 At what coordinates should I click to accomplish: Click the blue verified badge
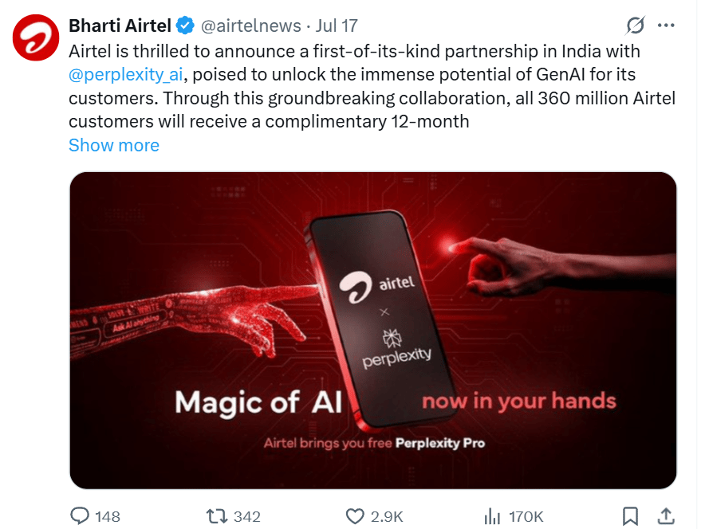pos(185,25)
